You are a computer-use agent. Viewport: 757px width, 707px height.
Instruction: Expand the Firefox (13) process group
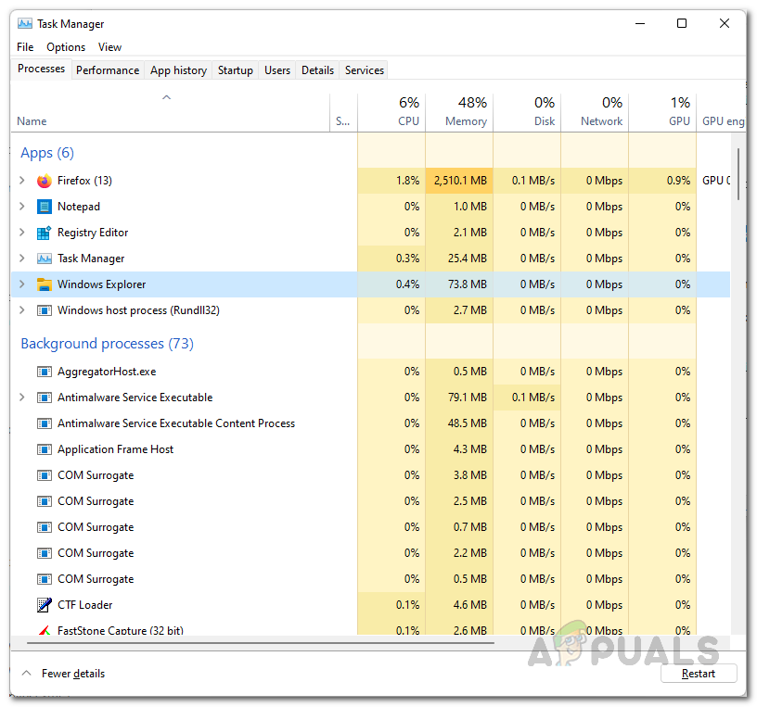pos(21,181)
